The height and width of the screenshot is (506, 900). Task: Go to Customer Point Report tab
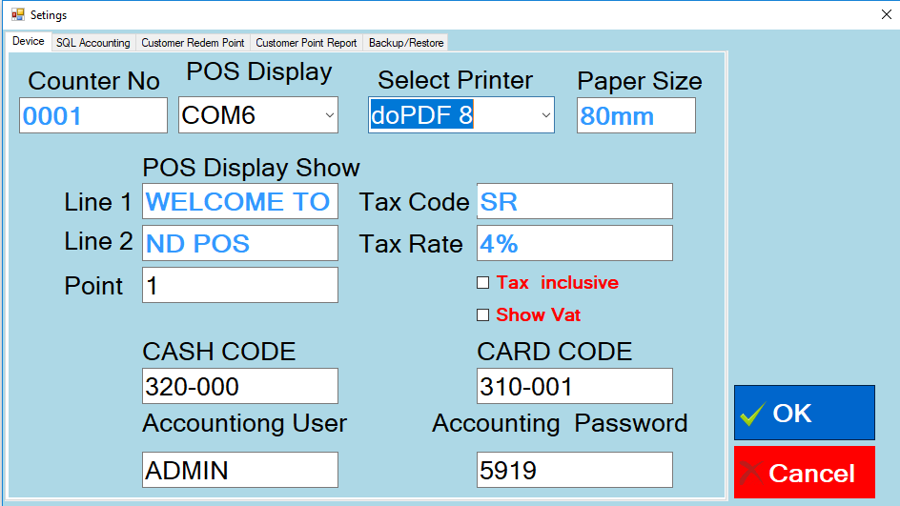[306, 43]
